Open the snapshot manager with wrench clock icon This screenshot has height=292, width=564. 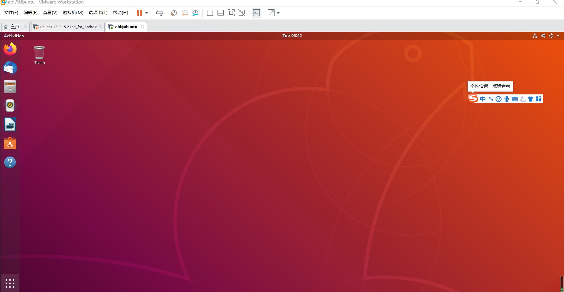point(195,13)
